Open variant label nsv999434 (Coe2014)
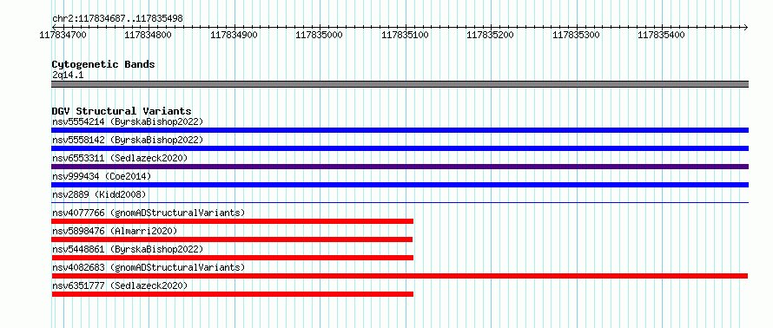This screenshot has width=773, height=328. pyautogui.click(x=102, y=176)
